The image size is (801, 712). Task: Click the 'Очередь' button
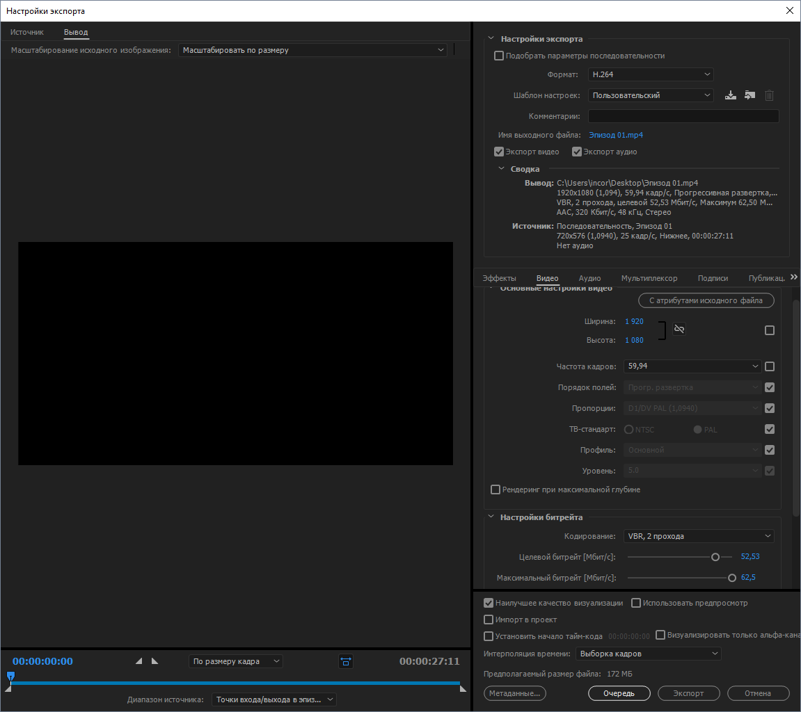click(x=619, y=693)
